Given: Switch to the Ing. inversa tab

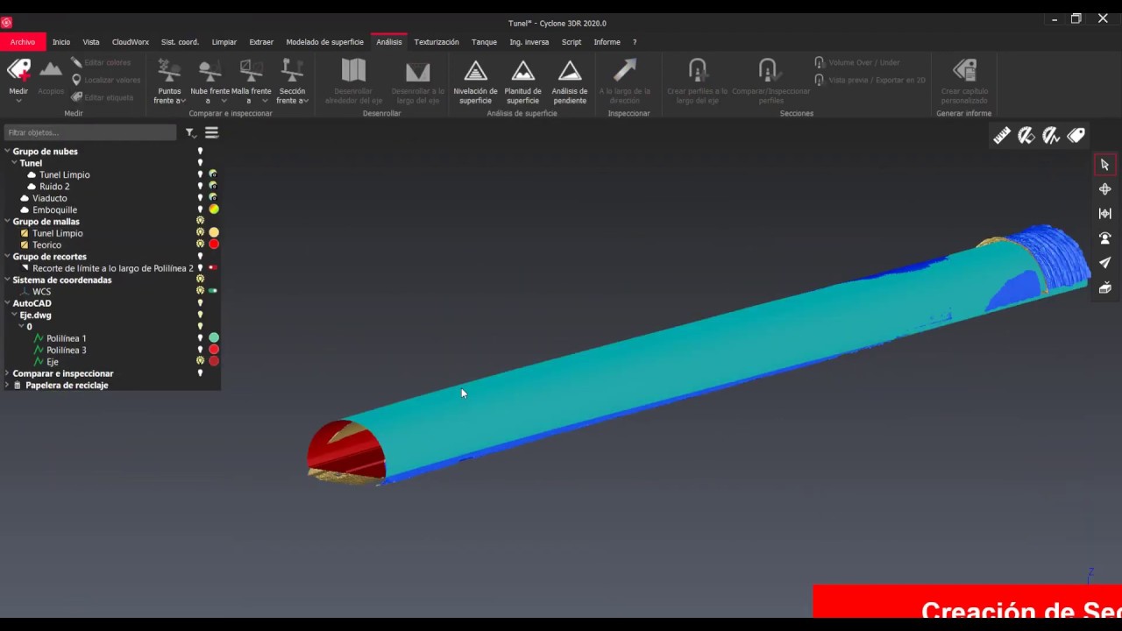Looking at the screenshot, I should click(x=529, y=42).
